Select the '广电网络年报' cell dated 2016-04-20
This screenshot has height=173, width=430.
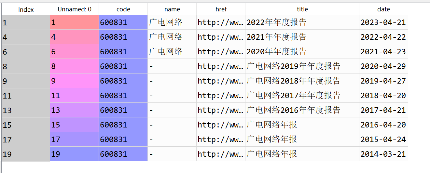(x=302, y=125)
